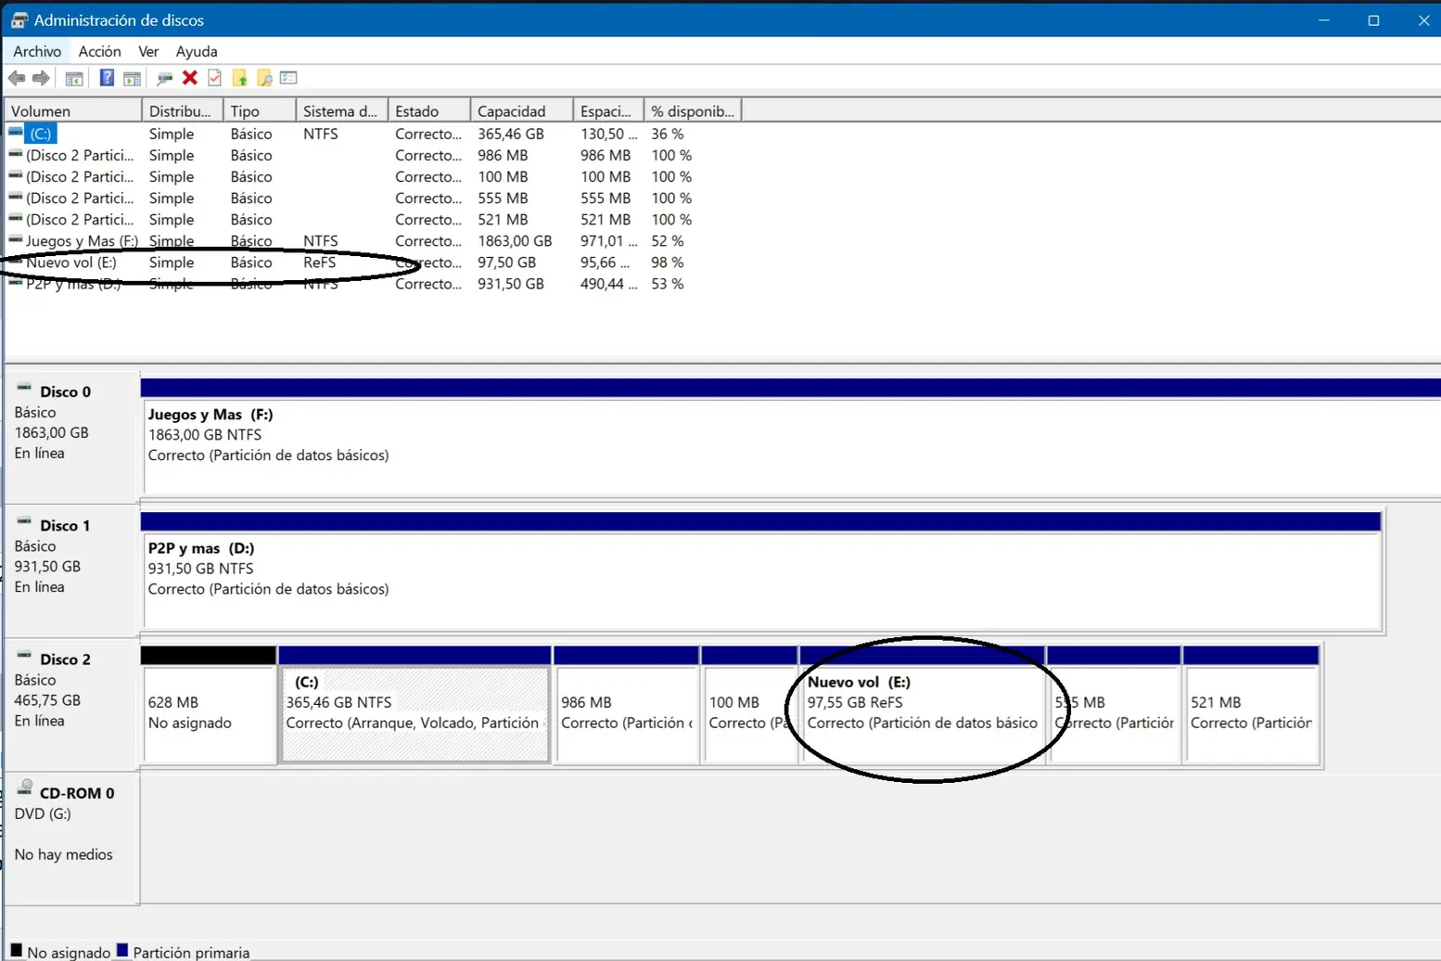The image size is (1441, 961).
Task: Select Juegos y Mas (F:) in volume list
Action: click(371, 240)
